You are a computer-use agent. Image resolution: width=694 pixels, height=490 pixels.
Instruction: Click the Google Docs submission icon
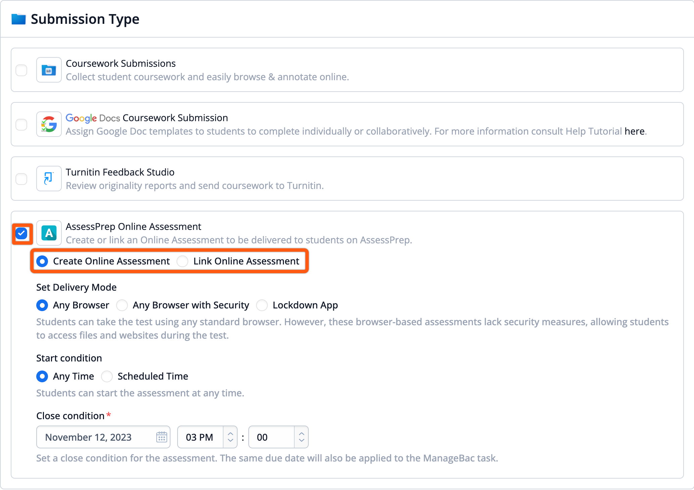coord(49,124)
